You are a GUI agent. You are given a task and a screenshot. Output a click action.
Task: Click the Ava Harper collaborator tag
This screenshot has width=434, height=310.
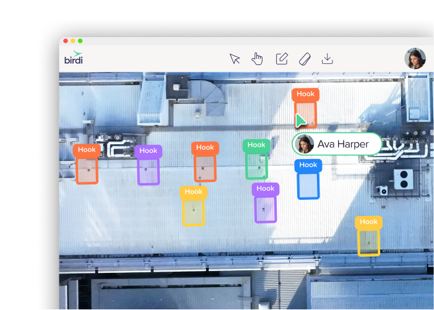pos(337,144)
